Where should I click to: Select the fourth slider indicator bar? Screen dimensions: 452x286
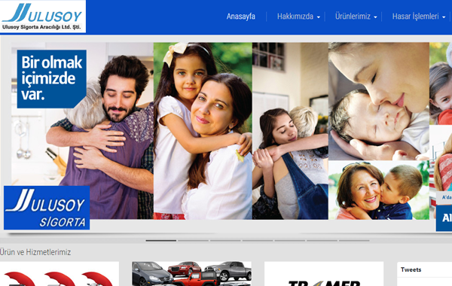pyautogui.click(x=258, y=240)
